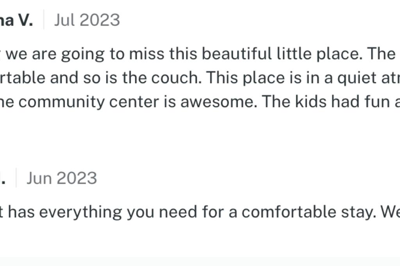Click the Jun 2023 review date
This screenshot has width=400, height=266.
[x=62, y=178]
